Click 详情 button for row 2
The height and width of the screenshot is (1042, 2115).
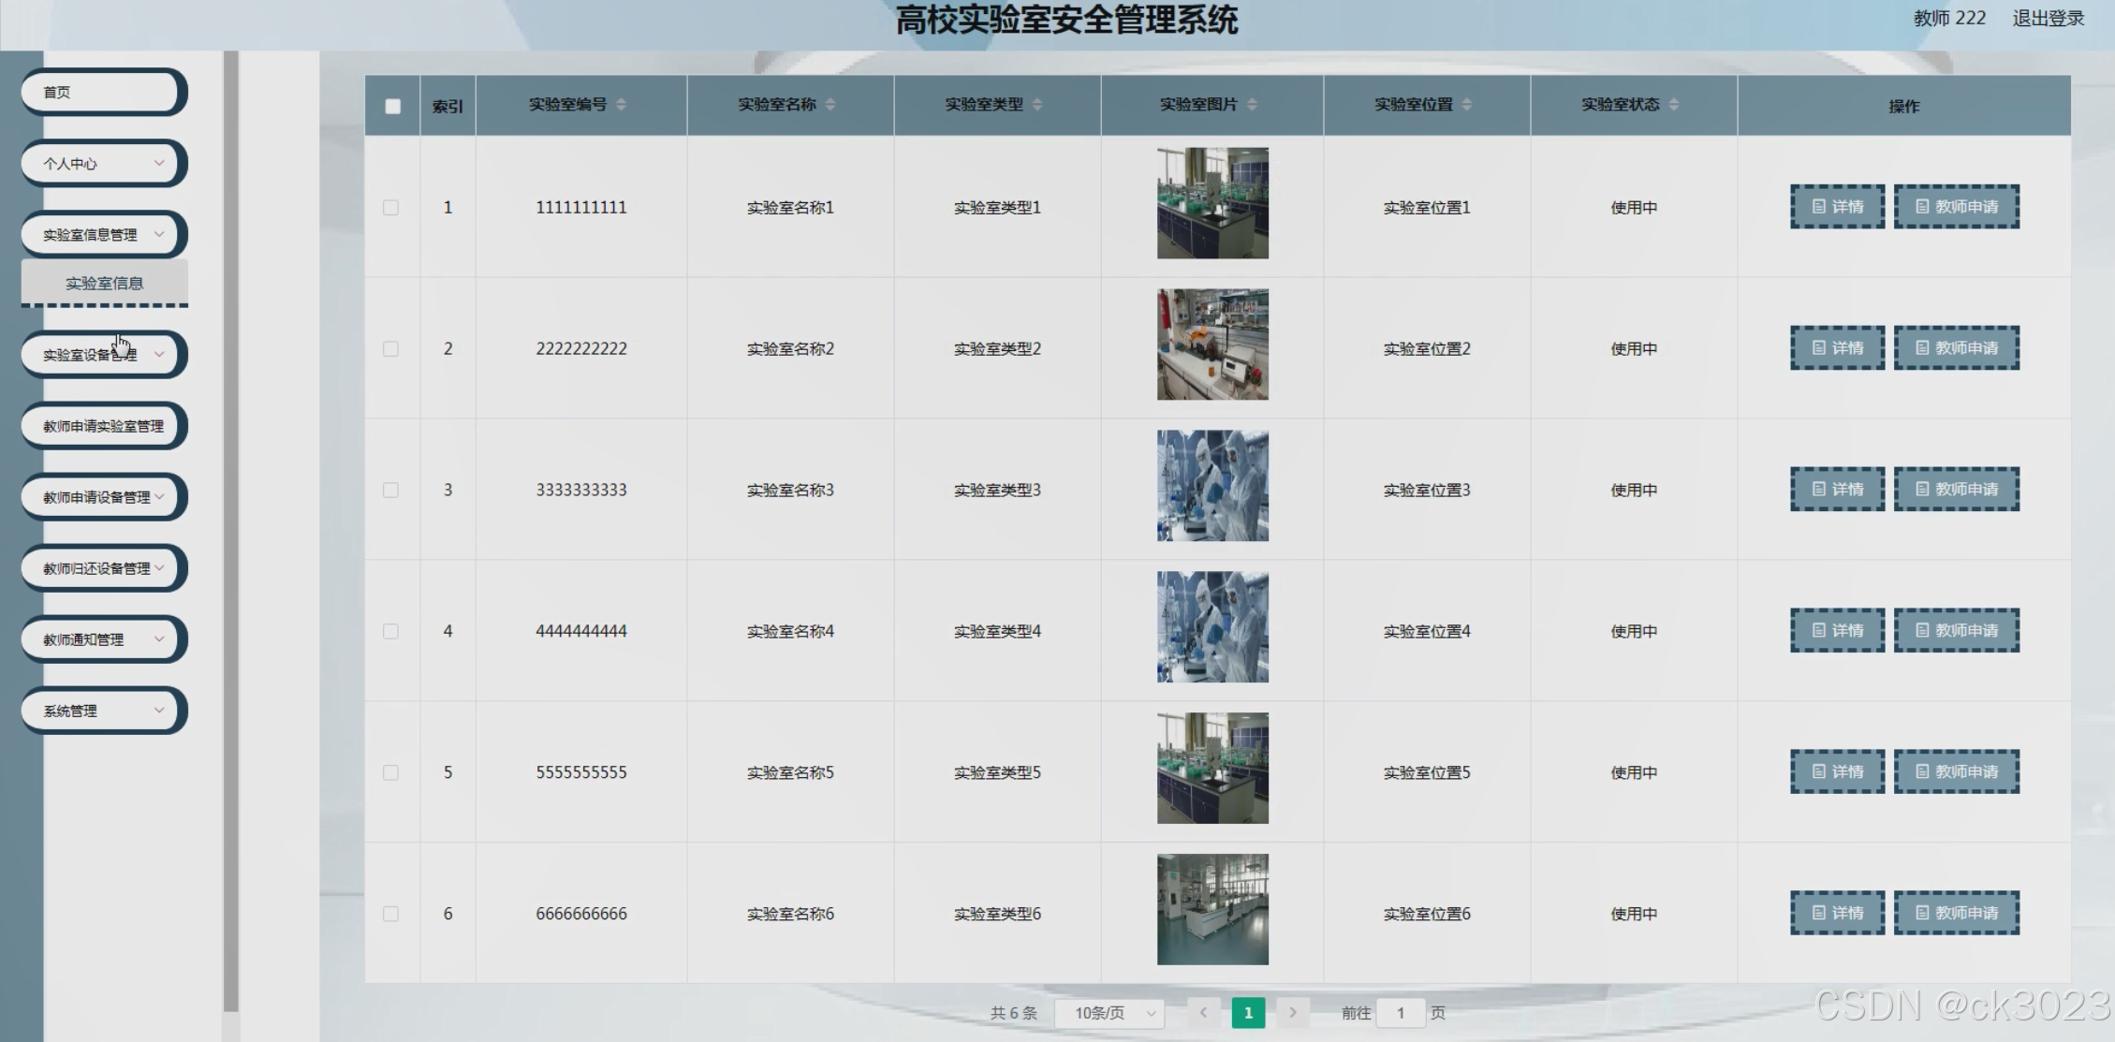point(1836,348)
